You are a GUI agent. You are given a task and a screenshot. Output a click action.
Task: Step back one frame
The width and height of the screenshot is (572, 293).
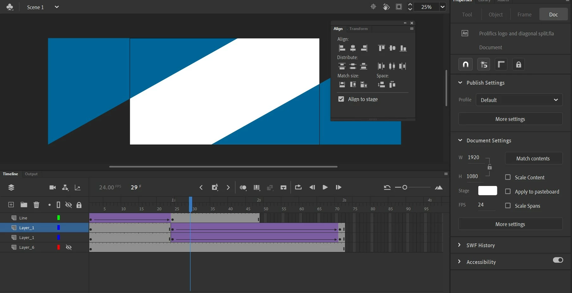pyautogui.click(x=312, y=187)
